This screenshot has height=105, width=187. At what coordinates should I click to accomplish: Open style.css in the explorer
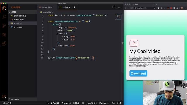click(x=22, y=27)
